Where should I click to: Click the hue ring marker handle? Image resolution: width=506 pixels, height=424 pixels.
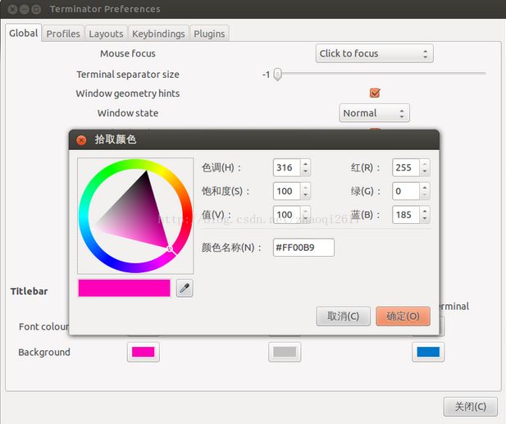[170, 248]
